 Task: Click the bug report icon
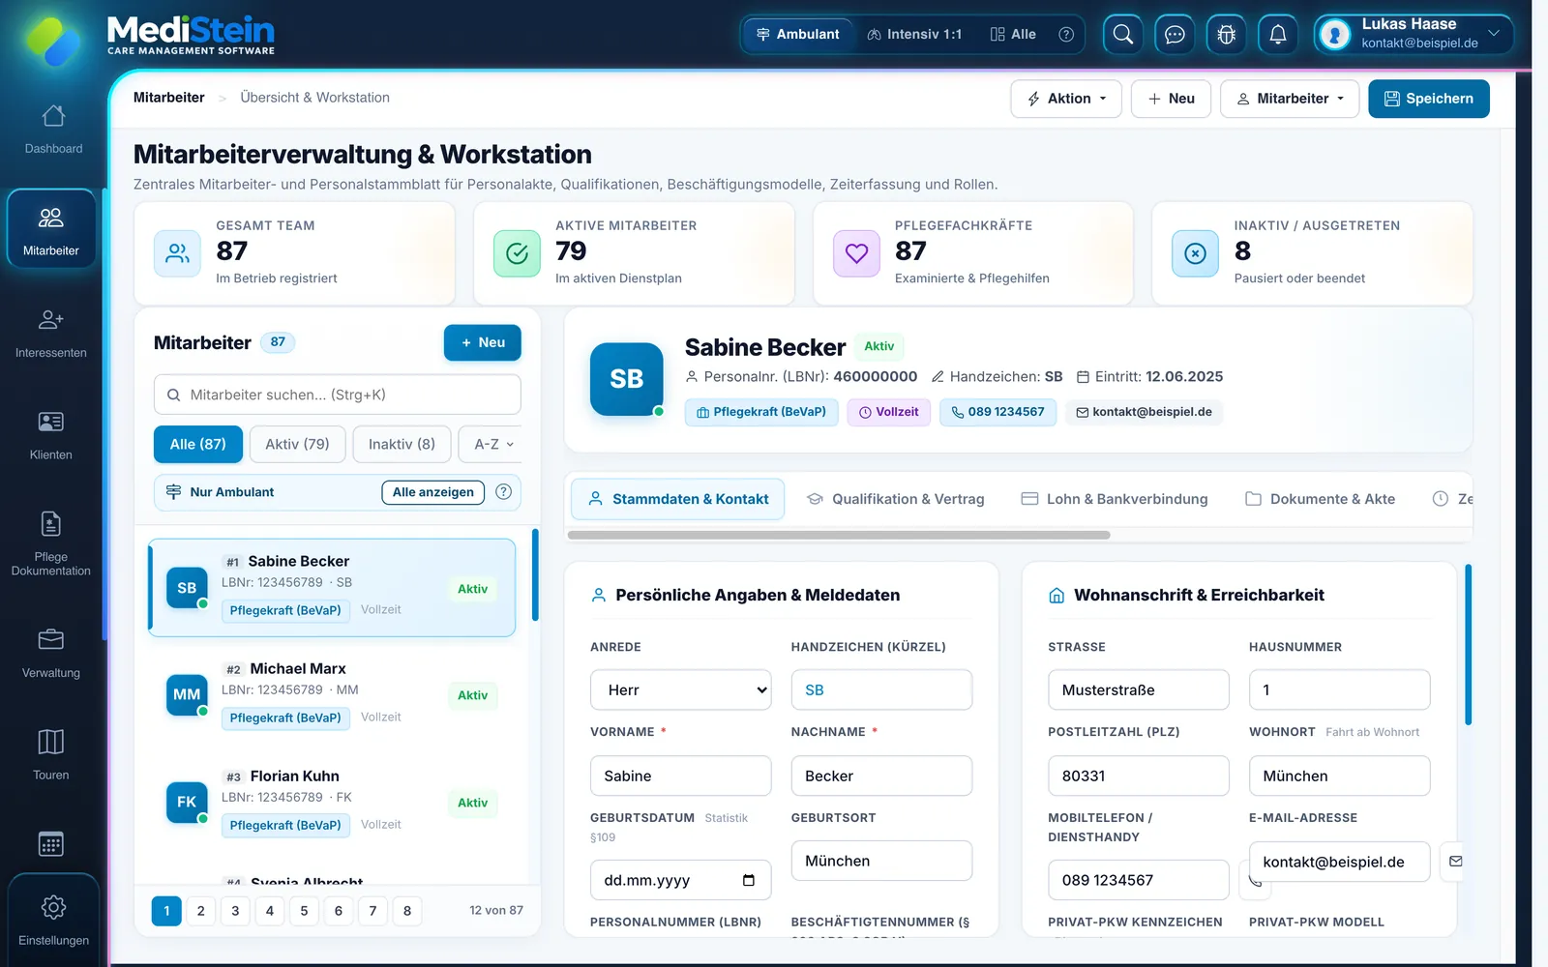(x=1226, y=35)
